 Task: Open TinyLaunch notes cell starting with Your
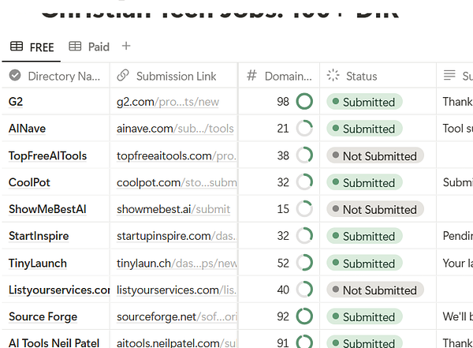coord(455,263)
